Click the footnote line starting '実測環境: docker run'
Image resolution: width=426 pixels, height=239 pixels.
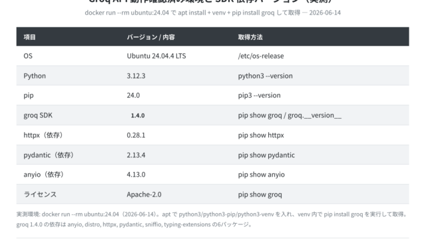coord(212,214)
